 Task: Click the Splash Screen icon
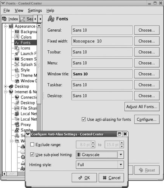17,64
